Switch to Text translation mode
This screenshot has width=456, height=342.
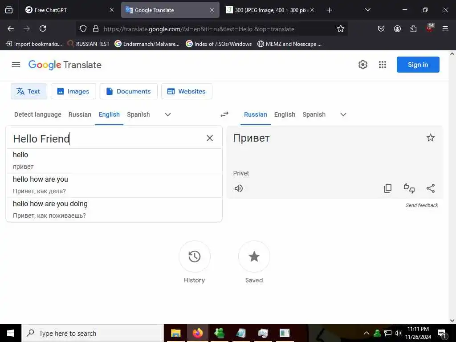pyautogui.click(x=29, y=91)
